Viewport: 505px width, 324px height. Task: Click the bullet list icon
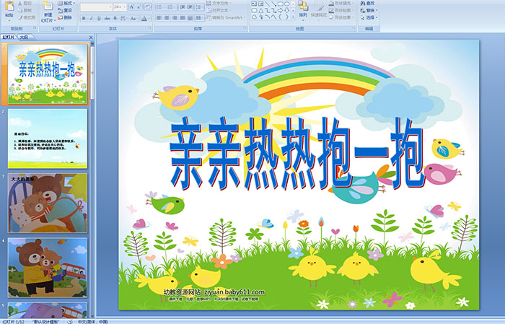(160, 7)
